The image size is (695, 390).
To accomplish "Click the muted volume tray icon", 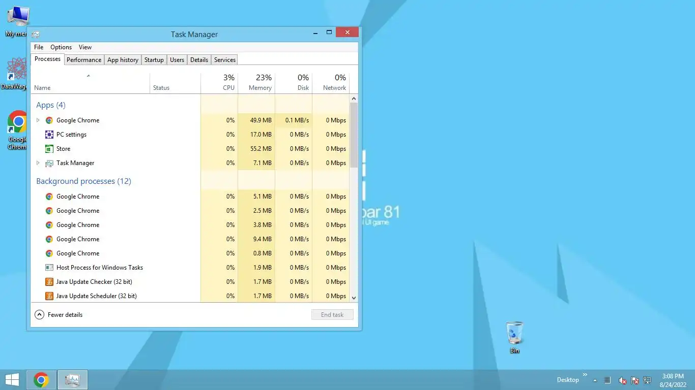I will coord(622,380).
